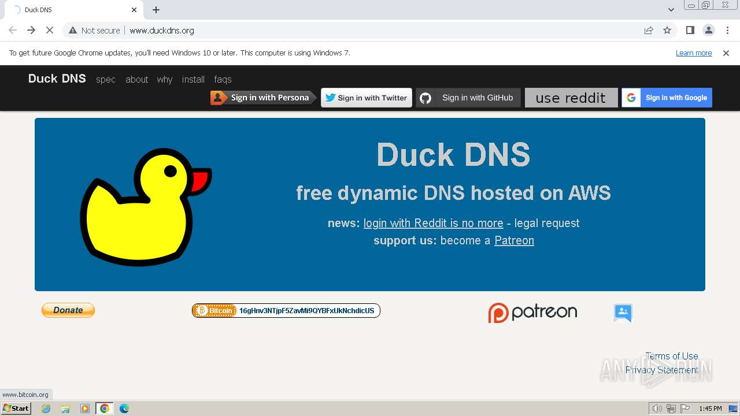Click the volume speaker tray icon
The width and height of the screenshot is (740, 416).
[657, 408]
